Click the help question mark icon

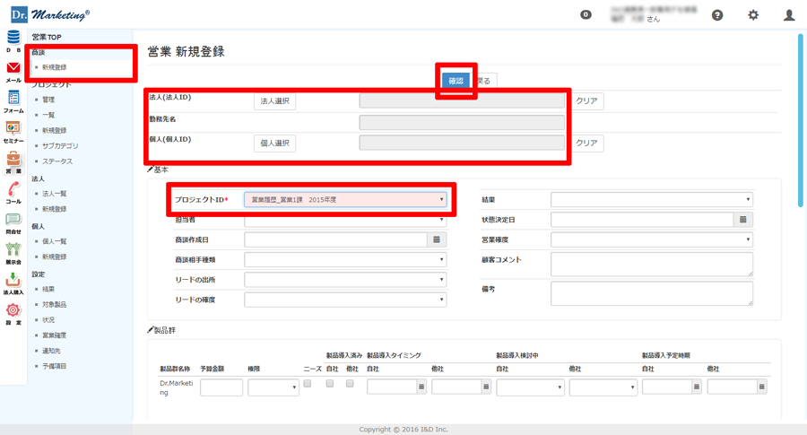[717, 15]
